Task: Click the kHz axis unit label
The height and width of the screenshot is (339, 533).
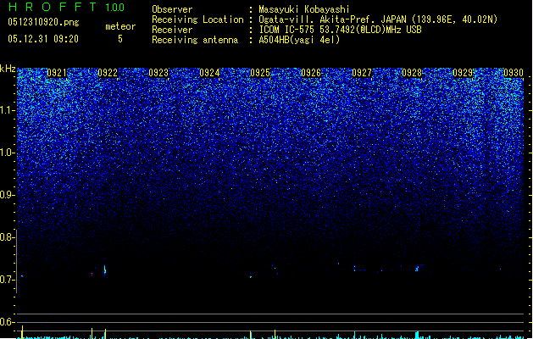Action: click(8, 69)
